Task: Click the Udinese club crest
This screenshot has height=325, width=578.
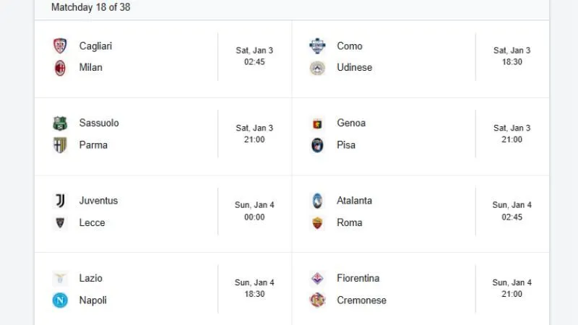Action: tap(318, 68)
